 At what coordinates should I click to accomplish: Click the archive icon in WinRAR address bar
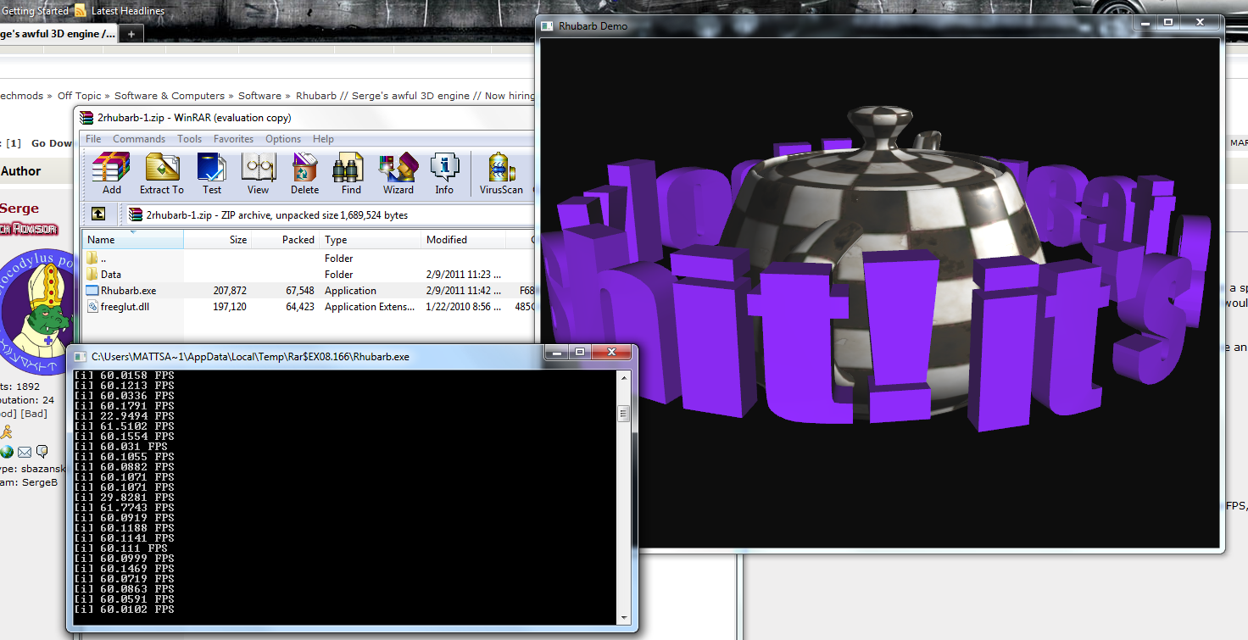pos(136,215)
